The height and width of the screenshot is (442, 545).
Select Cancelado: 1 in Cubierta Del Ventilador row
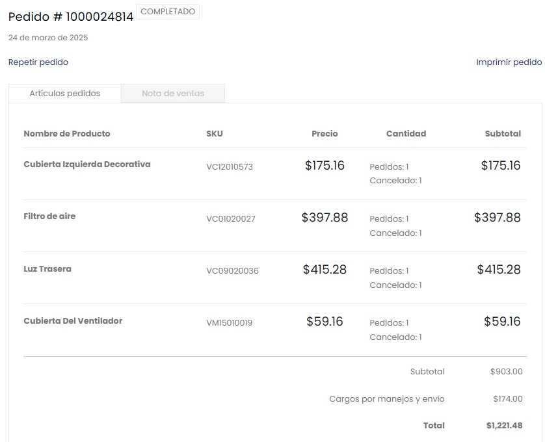click(395, 337)
